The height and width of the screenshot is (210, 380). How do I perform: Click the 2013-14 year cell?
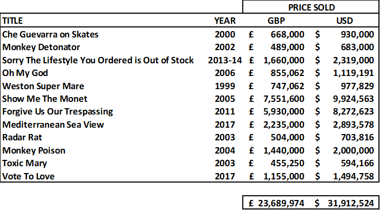[225, 60]
